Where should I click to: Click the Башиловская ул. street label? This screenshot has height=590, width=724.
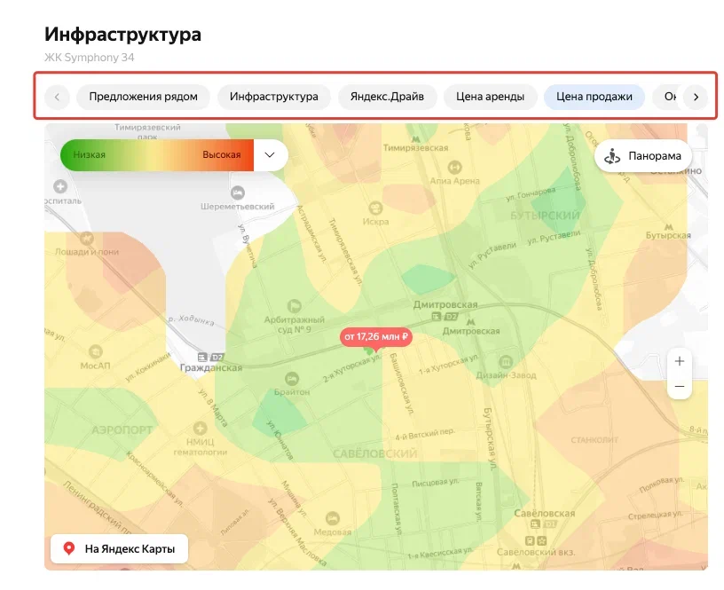(x=401, y=383)
